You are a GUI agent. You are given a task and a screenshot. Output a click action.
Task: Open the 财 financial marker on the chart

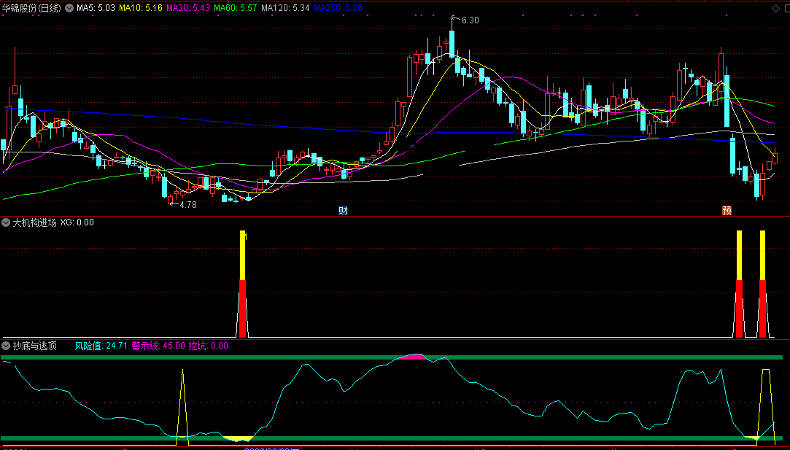343,211
